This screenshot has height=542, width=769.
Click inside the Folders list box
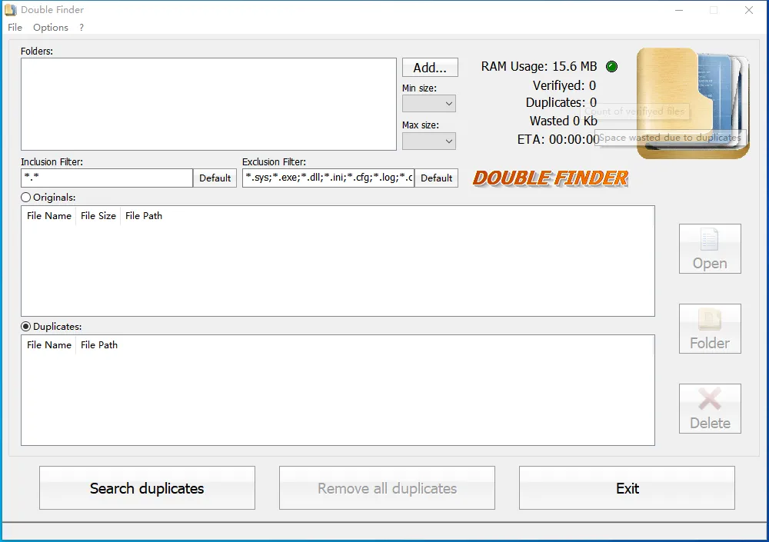208,104
